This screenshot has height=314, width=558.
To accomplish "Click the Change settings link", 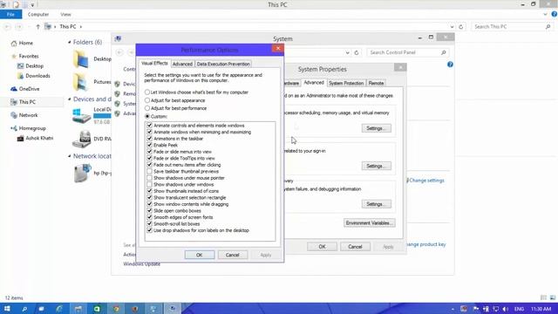I will [x=426, y=181].
